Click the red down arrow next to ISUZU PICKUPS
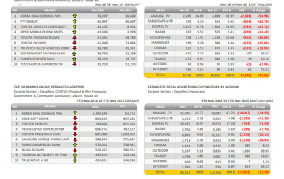Viewport: 284px width, 179px height. [75, 150]
